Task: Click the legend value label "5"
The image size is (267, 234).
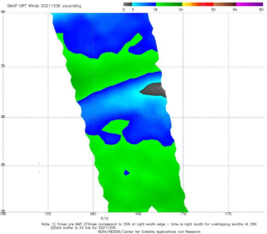Action: click(x=133, y=9)
